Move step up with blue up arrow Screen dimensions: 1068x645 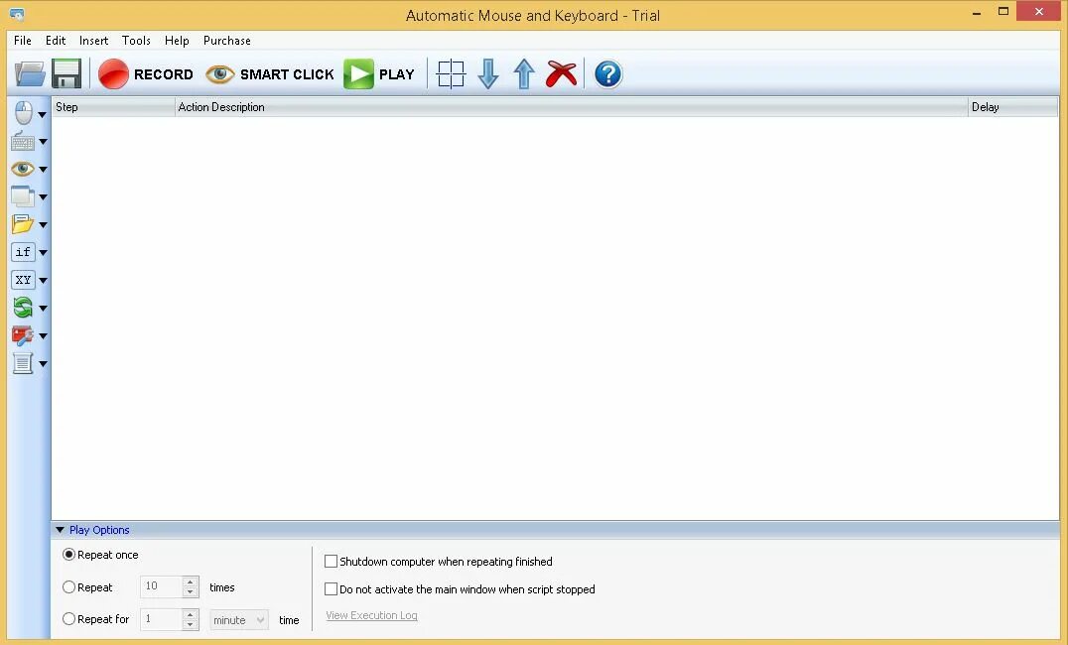tap(524, 73)
